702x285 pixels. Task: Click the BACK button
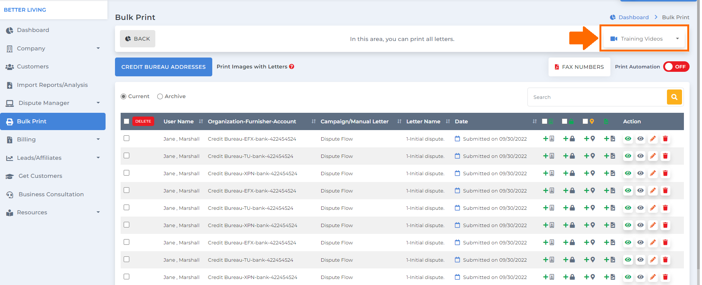point(138,39)
